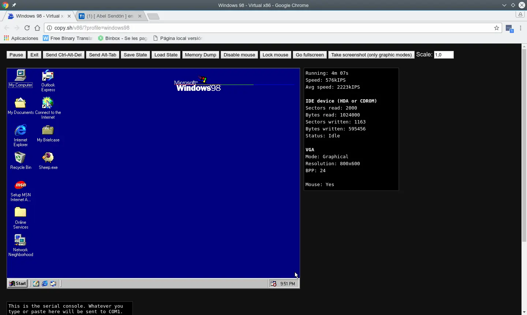Click the Exit emulator button
527x315 pixels.
(34, 55)
